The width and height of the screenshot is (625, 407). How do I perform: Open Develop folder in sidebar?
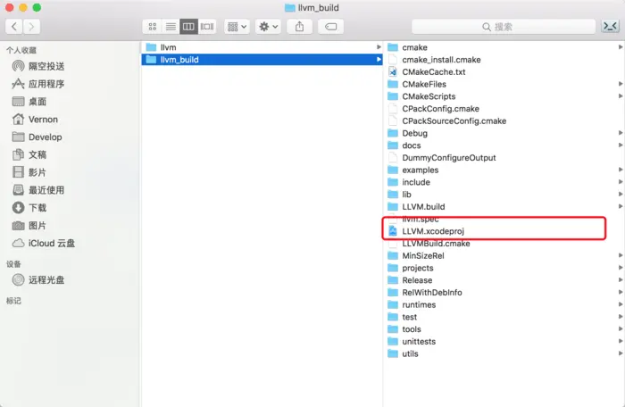(x=37, y=137)
